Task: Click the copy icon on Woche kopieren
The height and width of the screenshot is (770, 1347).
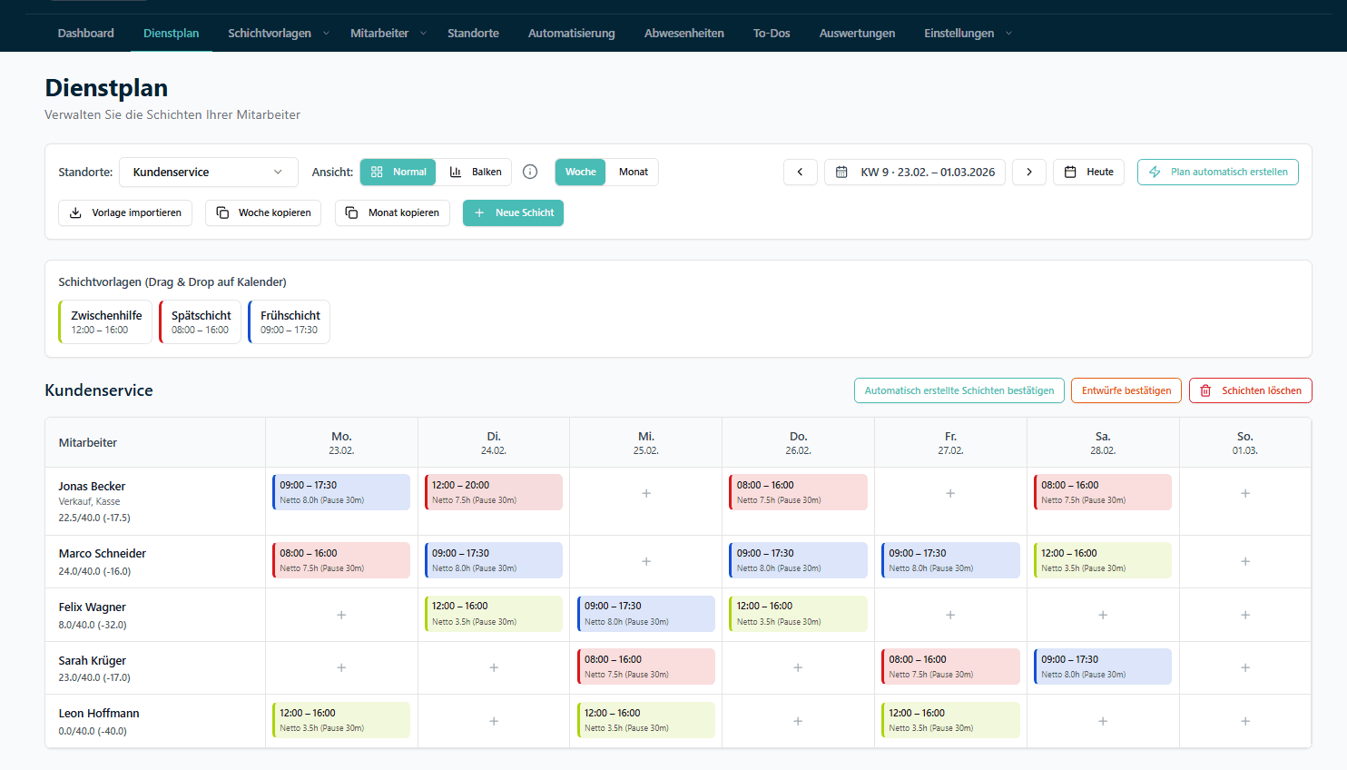Action: point(221,212)
